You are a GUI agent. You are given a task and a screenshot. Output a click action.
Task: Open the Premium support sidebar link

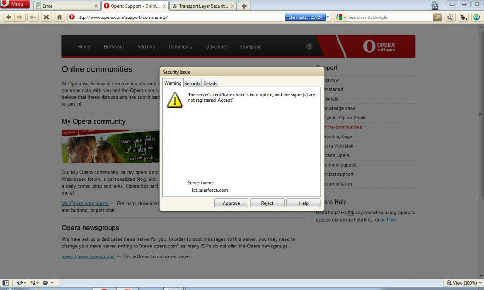(340, 165)
